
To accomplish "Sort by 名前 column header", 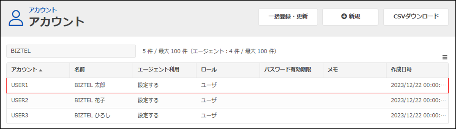I will point(80,70).
